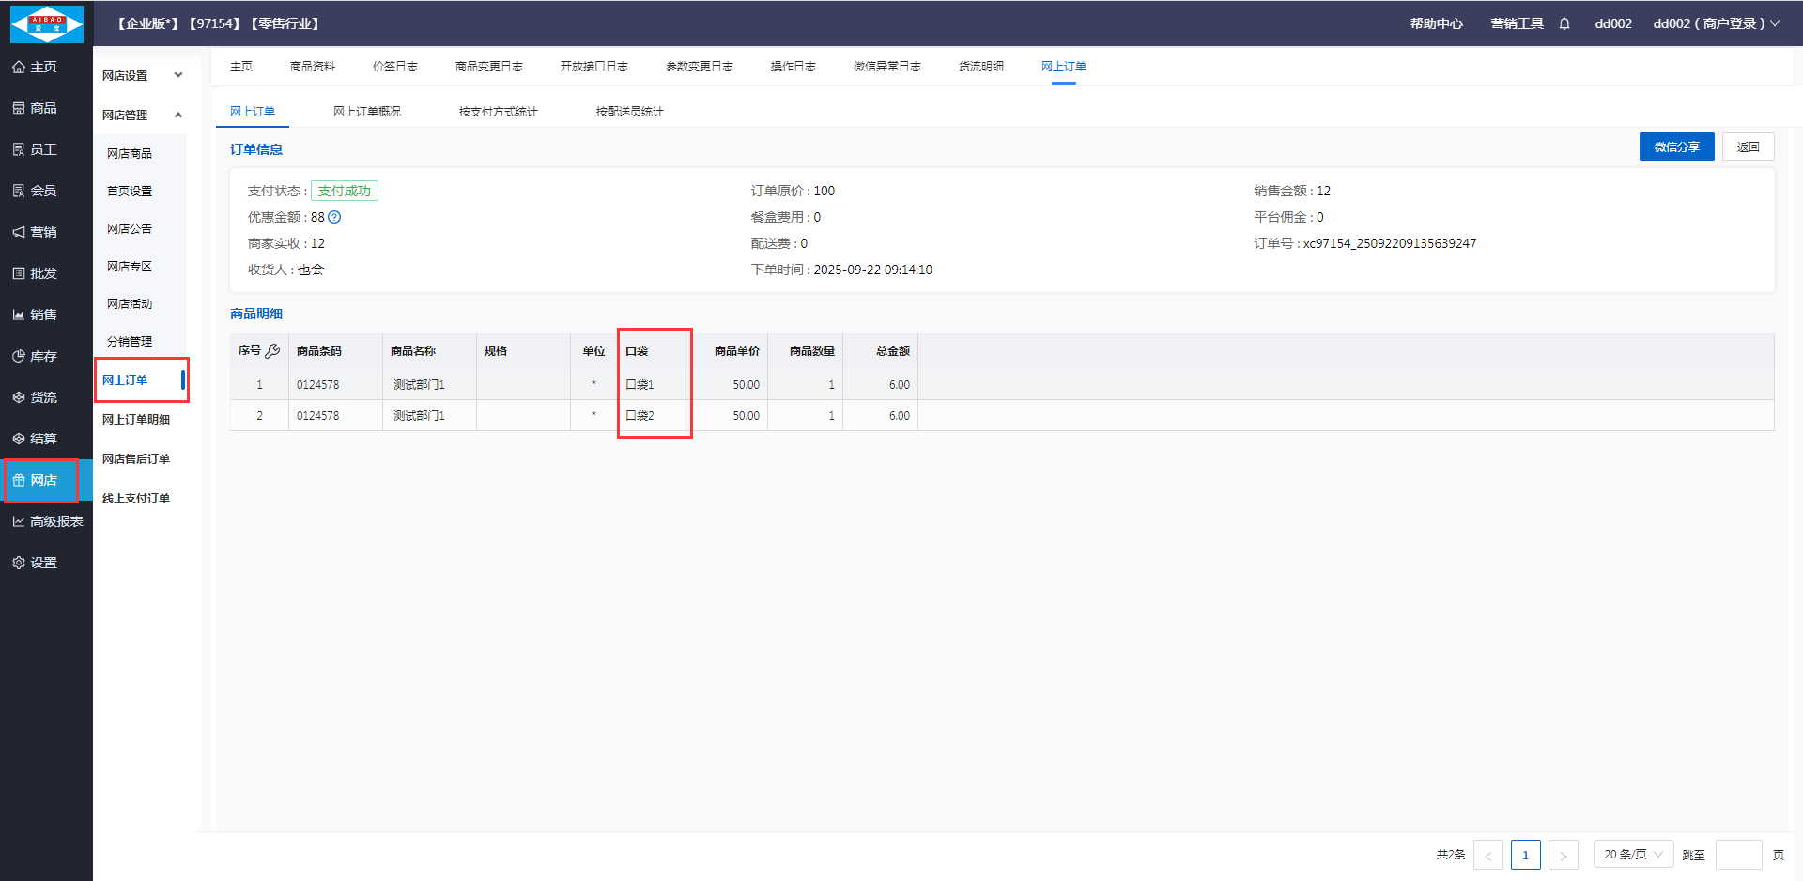Click the 跳至 page number input field

(1738, 855)
